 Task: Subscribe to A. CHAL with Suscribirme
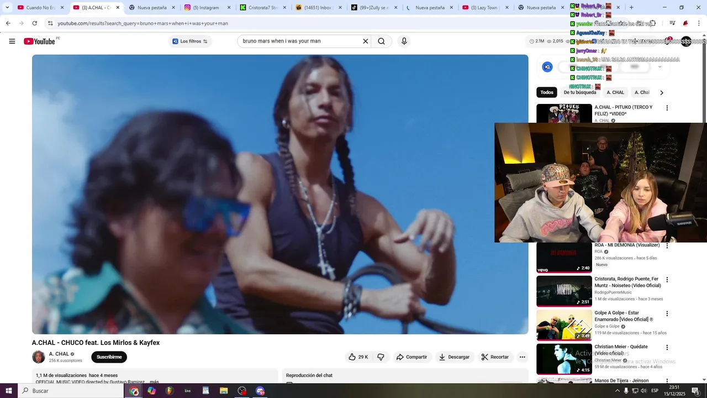tap(109, 357)
